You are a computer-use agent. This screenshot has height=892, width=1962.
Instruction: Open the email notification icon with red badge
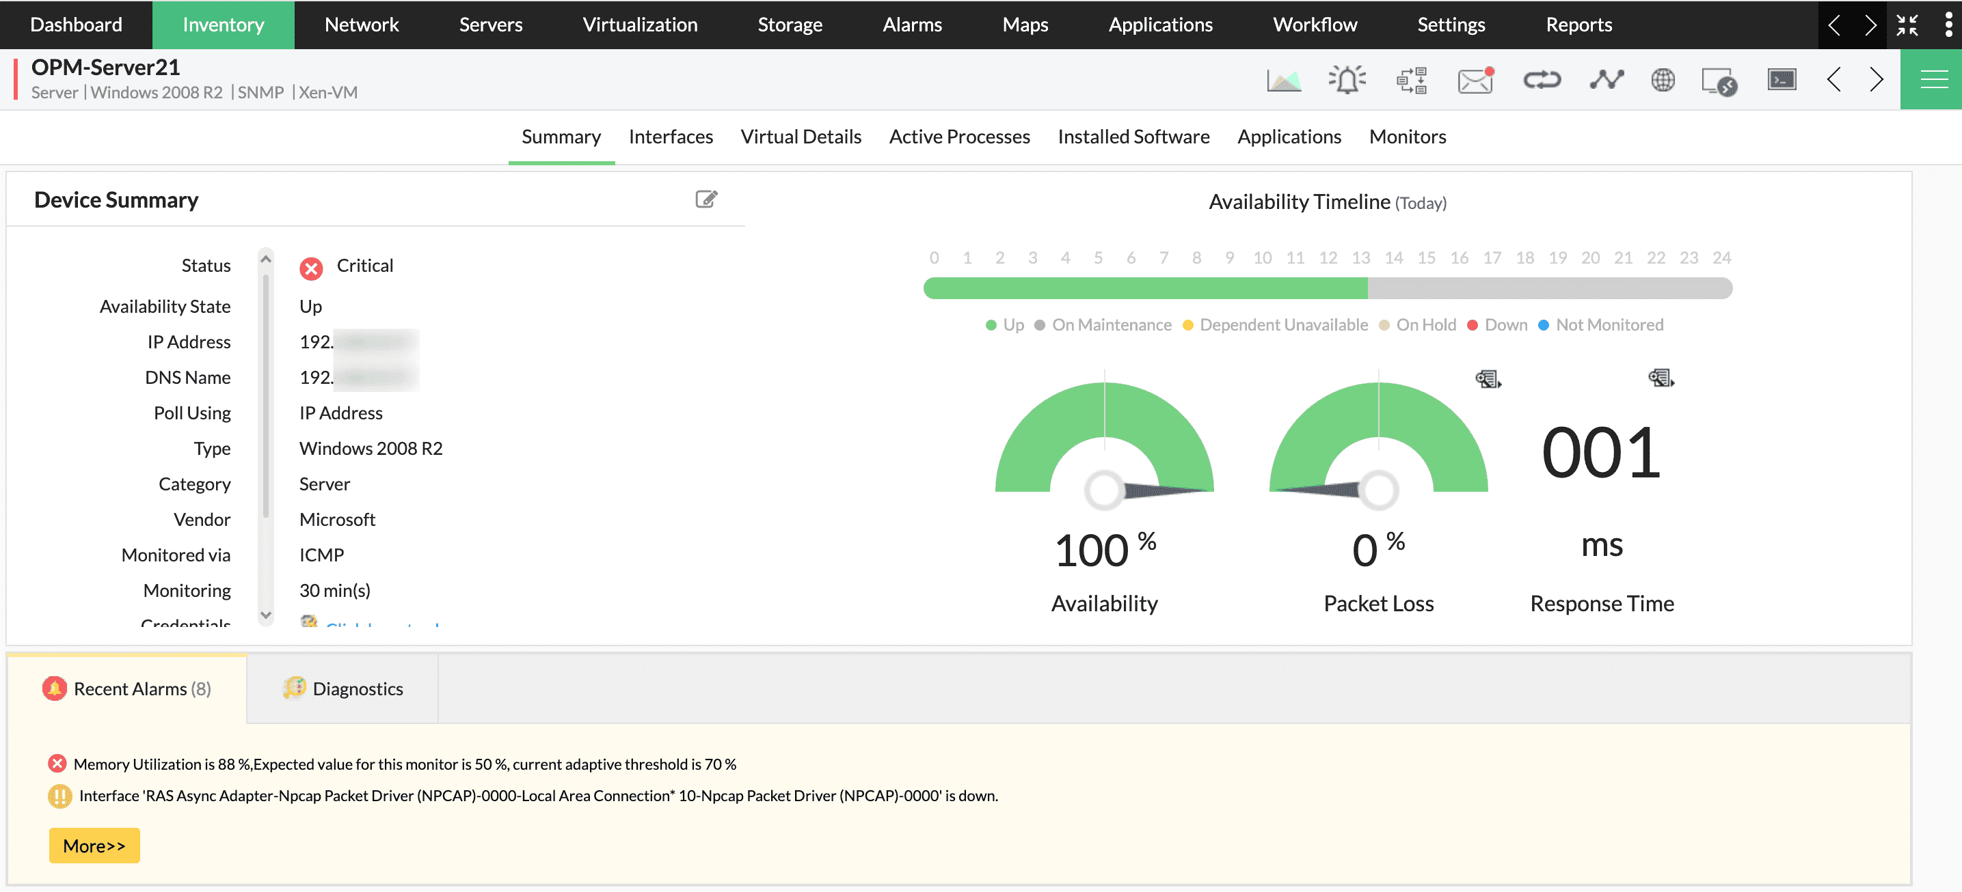click(1475, 79)
